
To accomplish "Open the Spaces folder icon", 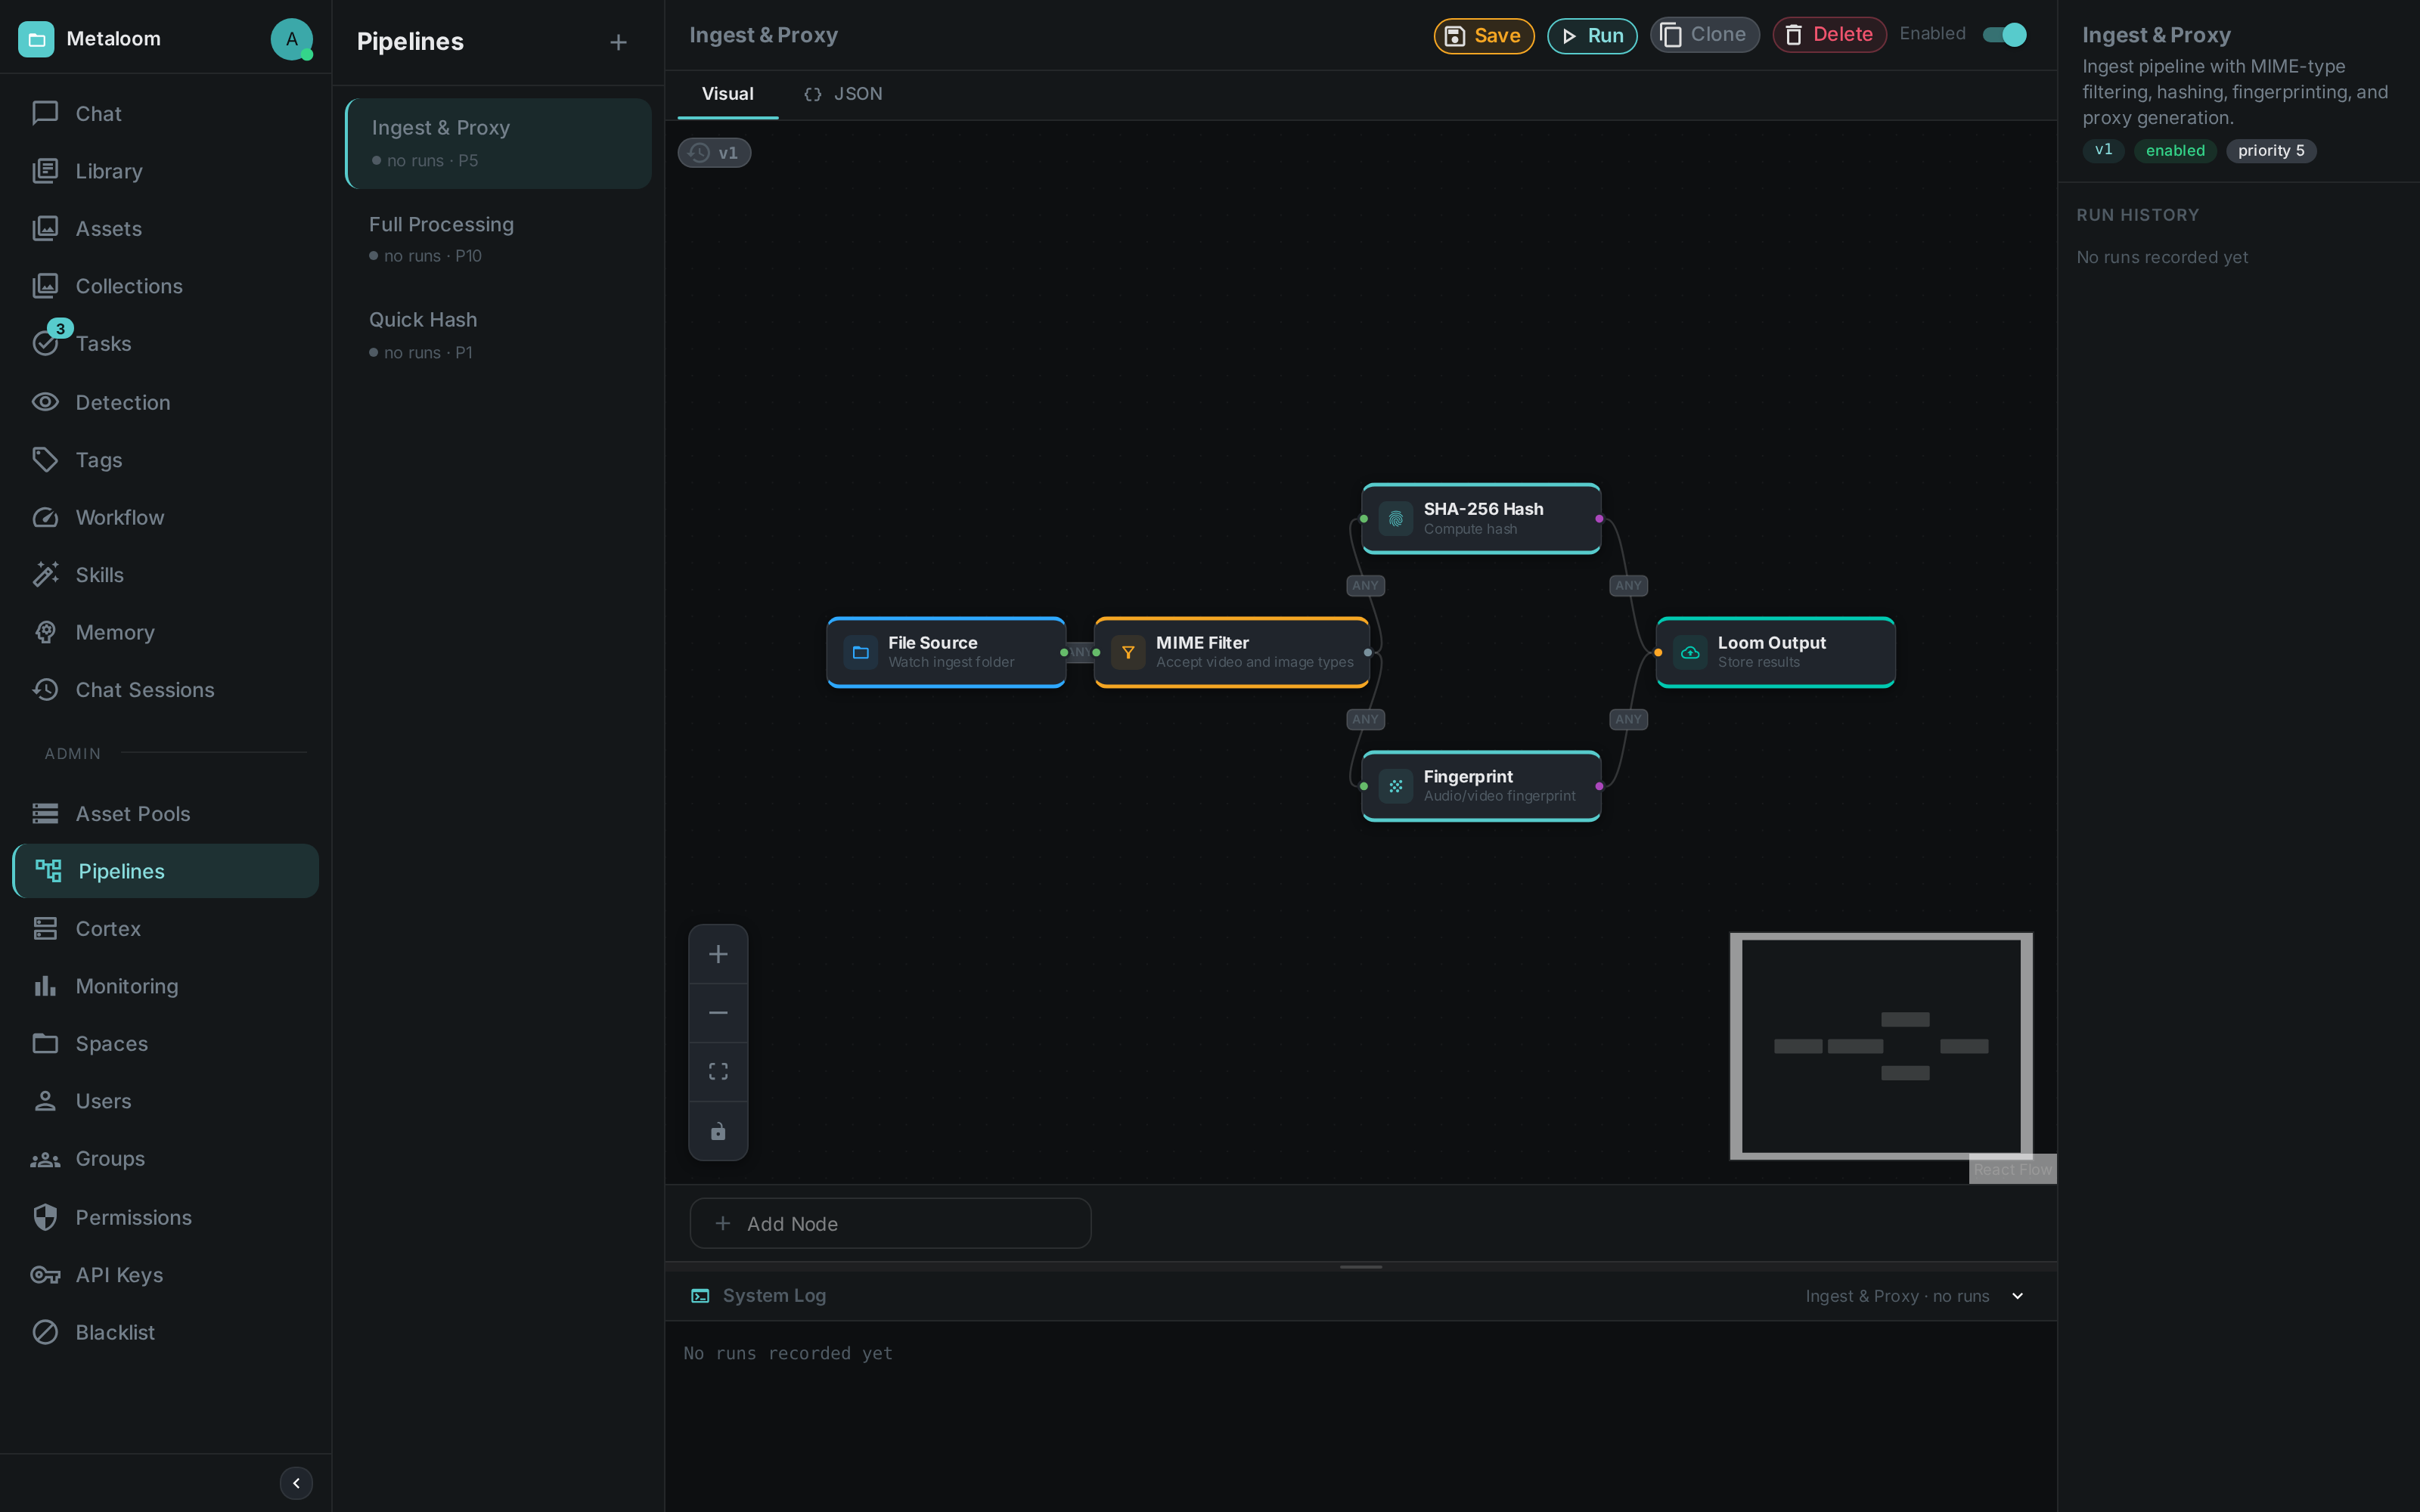I will coord(45,1043).
